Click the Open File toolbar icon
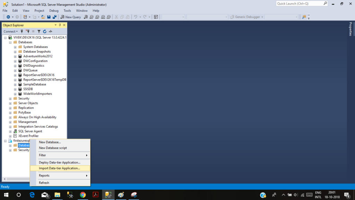355x200 pixels. coord(43,17)
